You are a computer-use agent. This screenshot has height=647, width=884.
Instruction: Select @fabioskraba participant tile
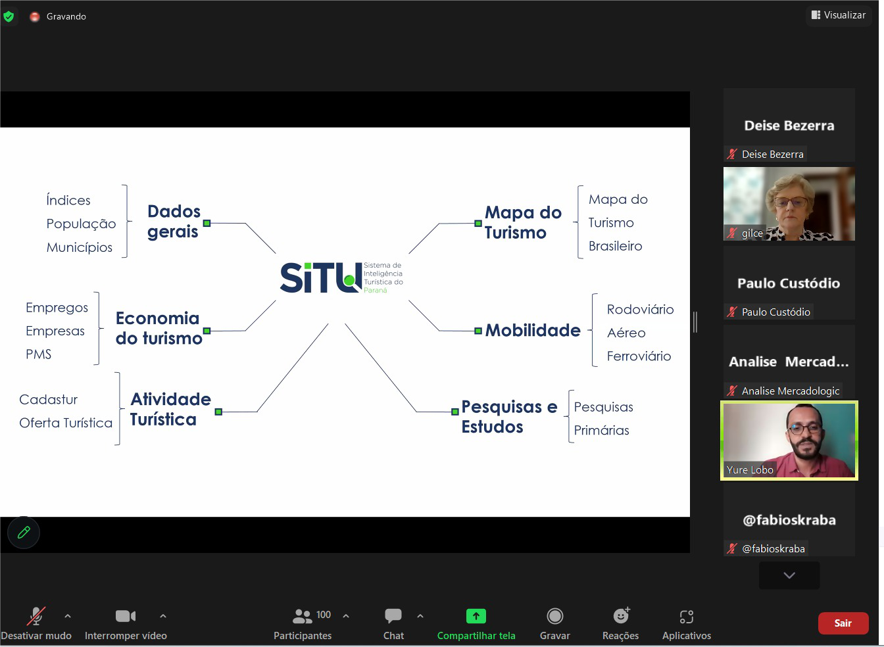(x=789, y=519)
